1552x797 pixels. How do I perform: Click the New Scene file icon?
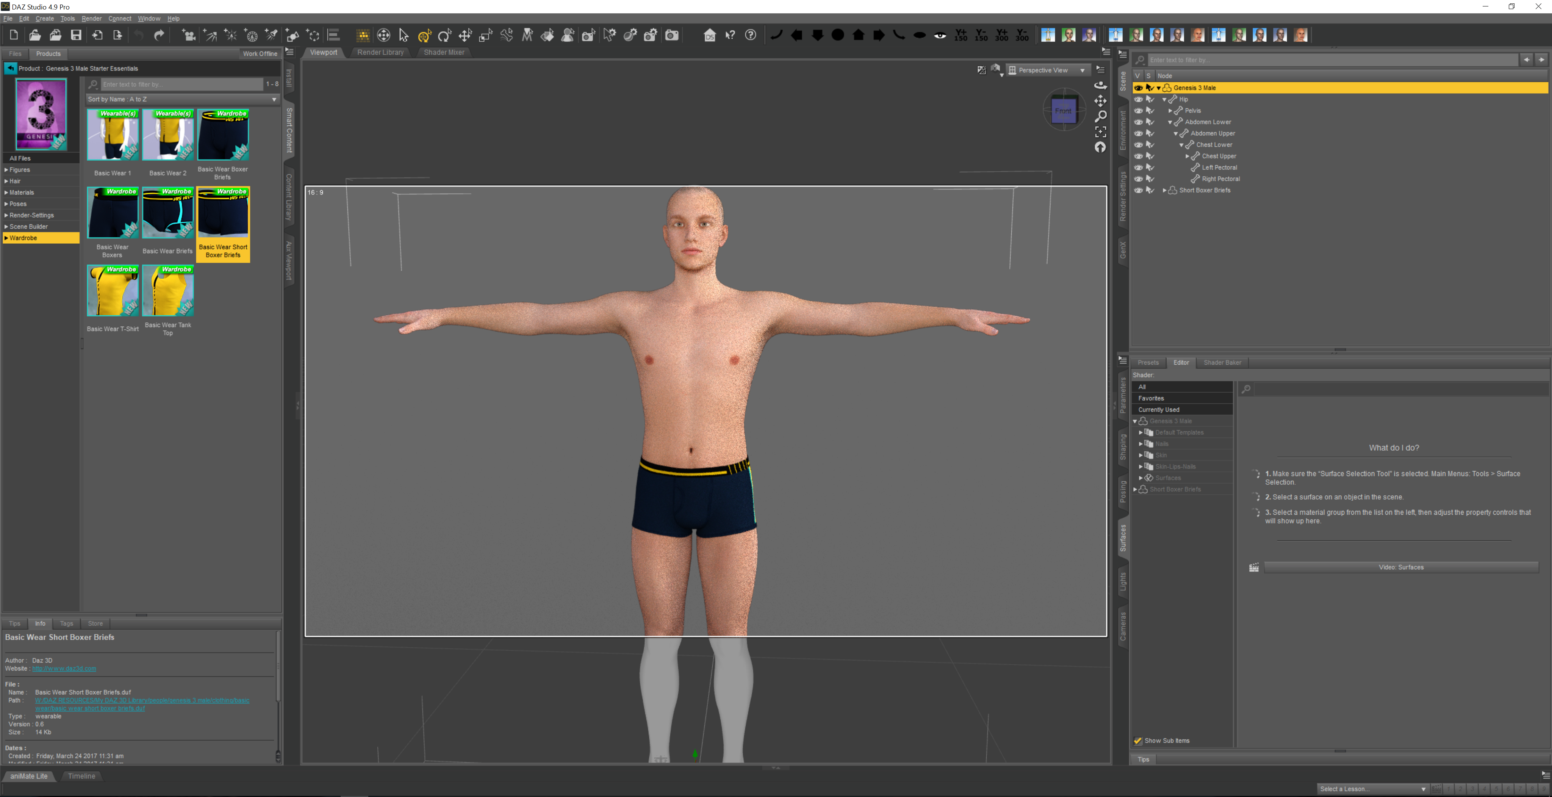13,35
